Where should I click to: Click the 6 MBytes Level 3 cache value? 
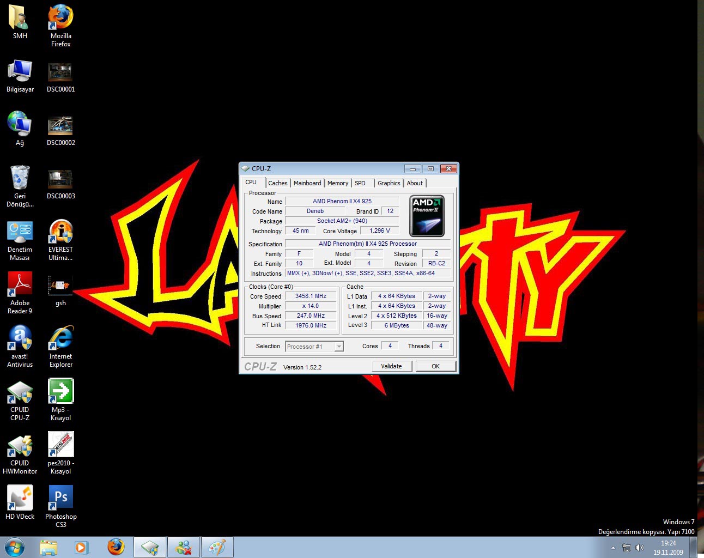[x=397, y=325]
